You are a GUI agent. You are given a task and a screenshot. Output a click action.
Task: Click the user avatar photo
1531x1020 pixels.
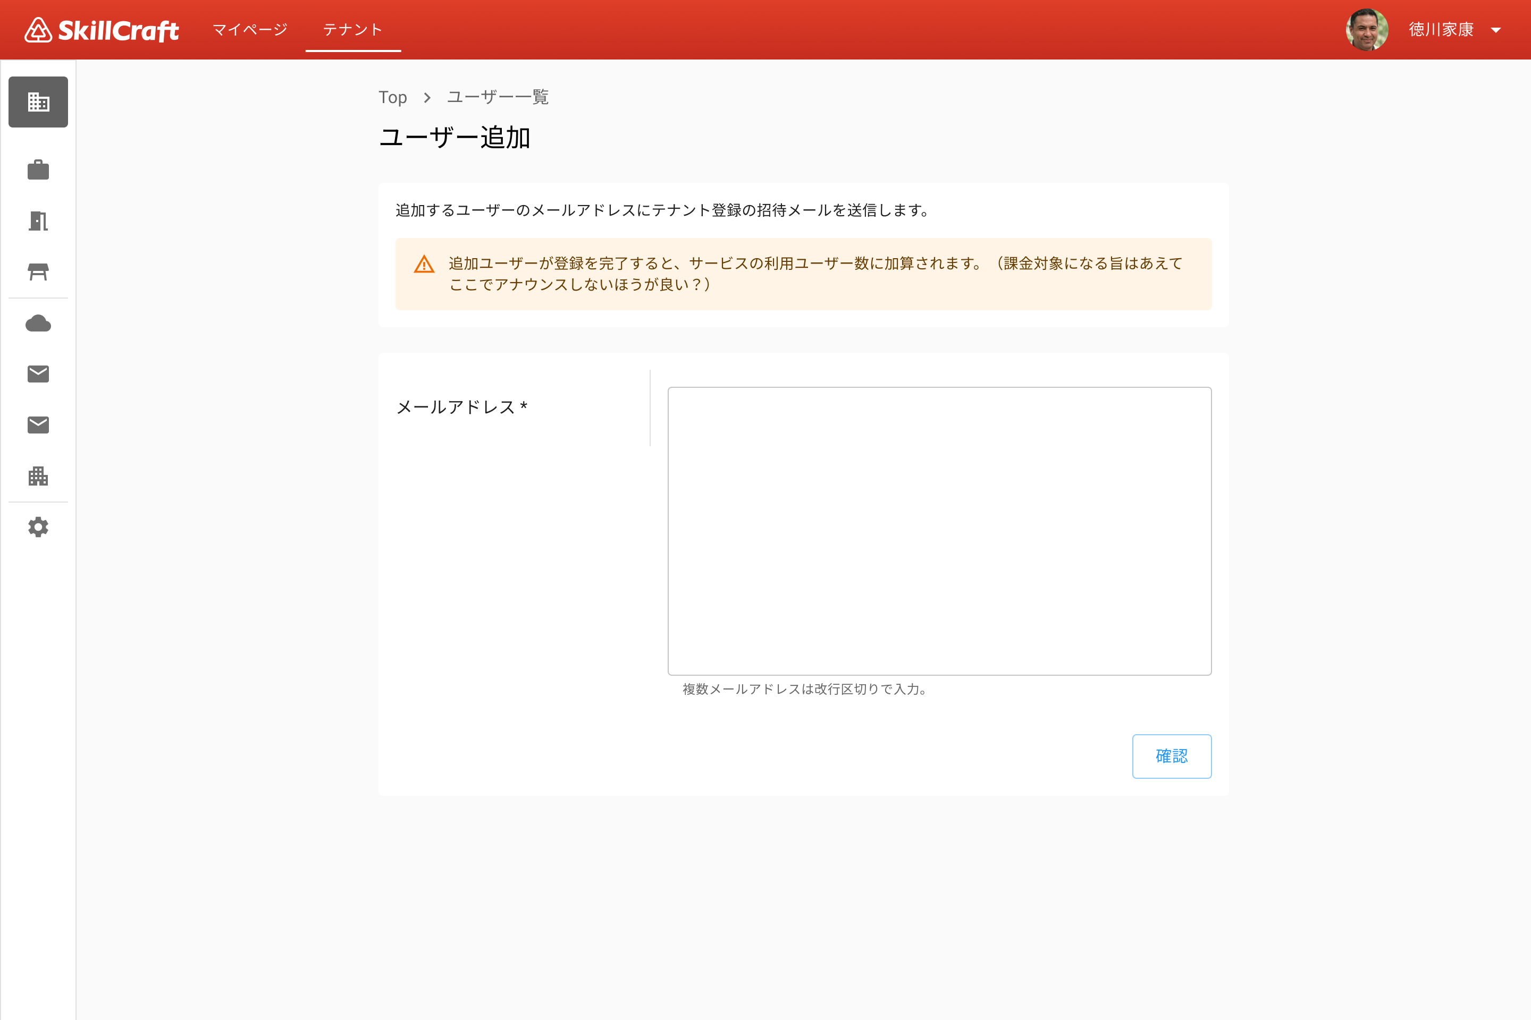[1366, 29]
